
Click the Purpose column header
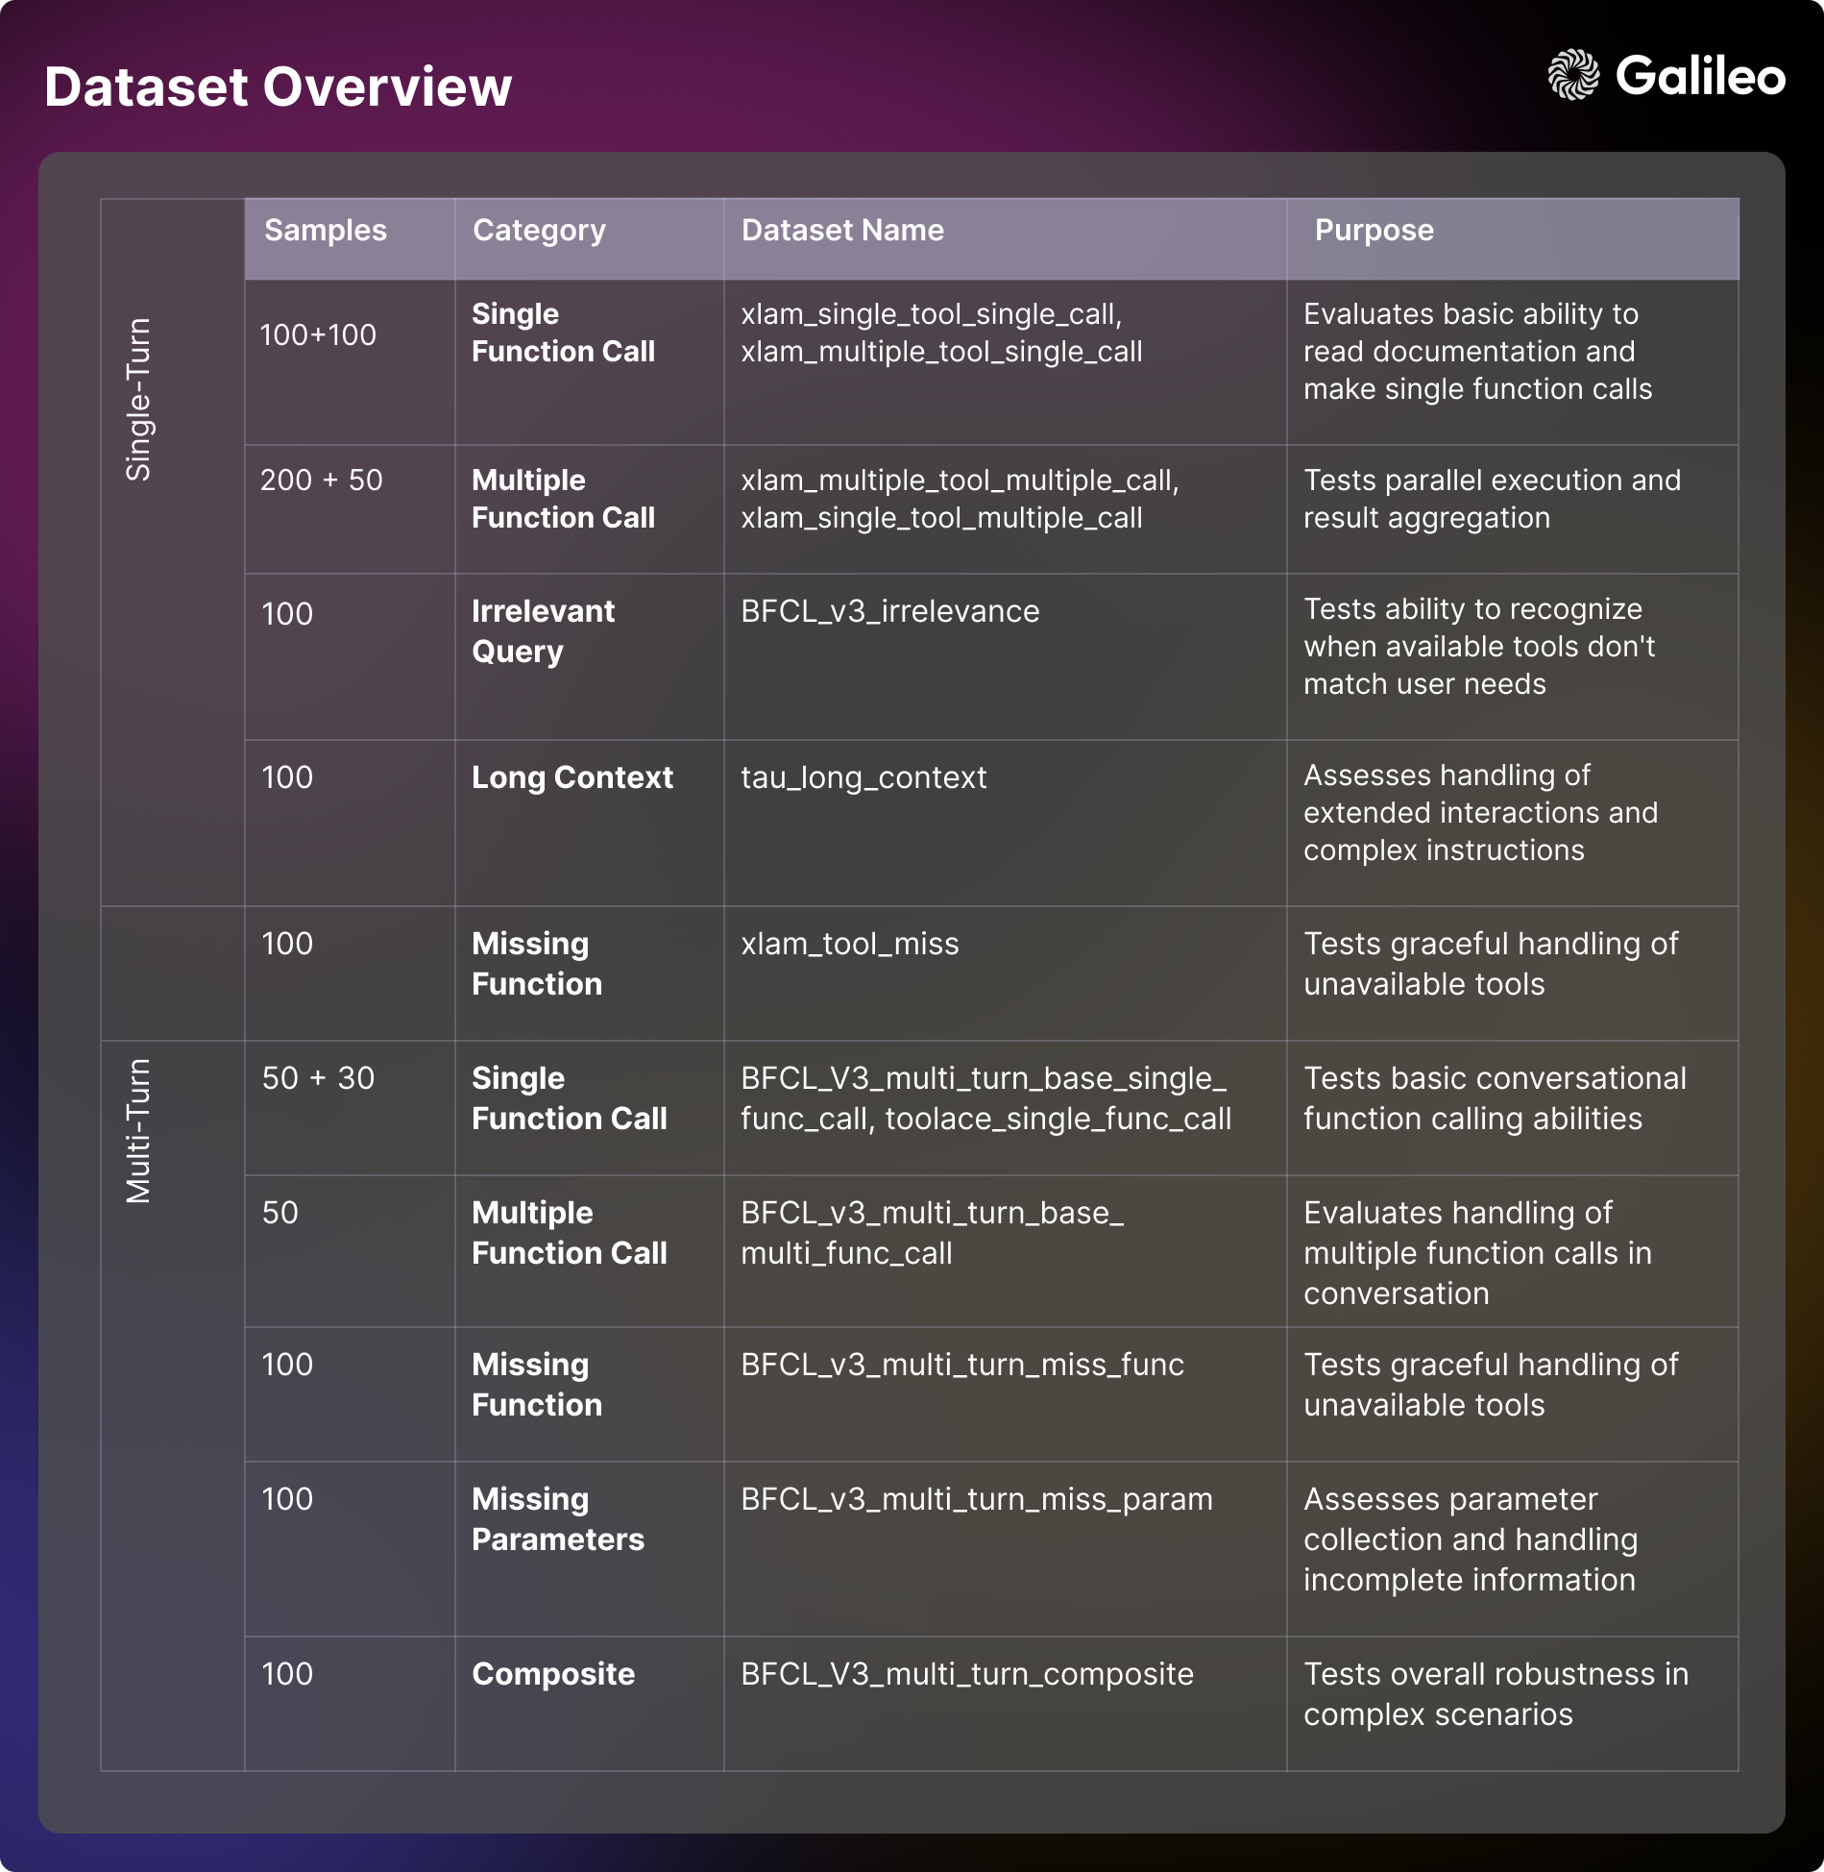[1374, 231]
